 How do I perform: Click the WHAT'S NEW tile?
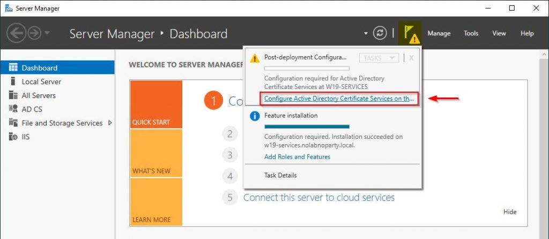coord(156,153)
